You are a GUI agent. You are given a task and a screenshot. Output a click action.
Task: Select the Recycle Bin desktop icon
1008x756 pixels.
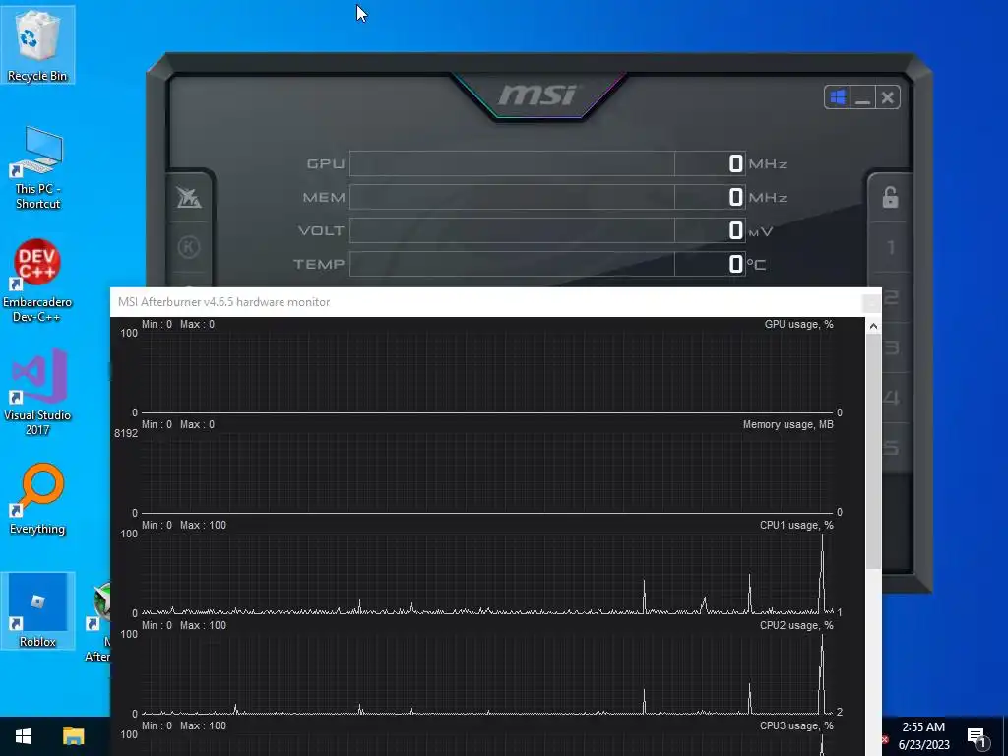tap(37, 44)
